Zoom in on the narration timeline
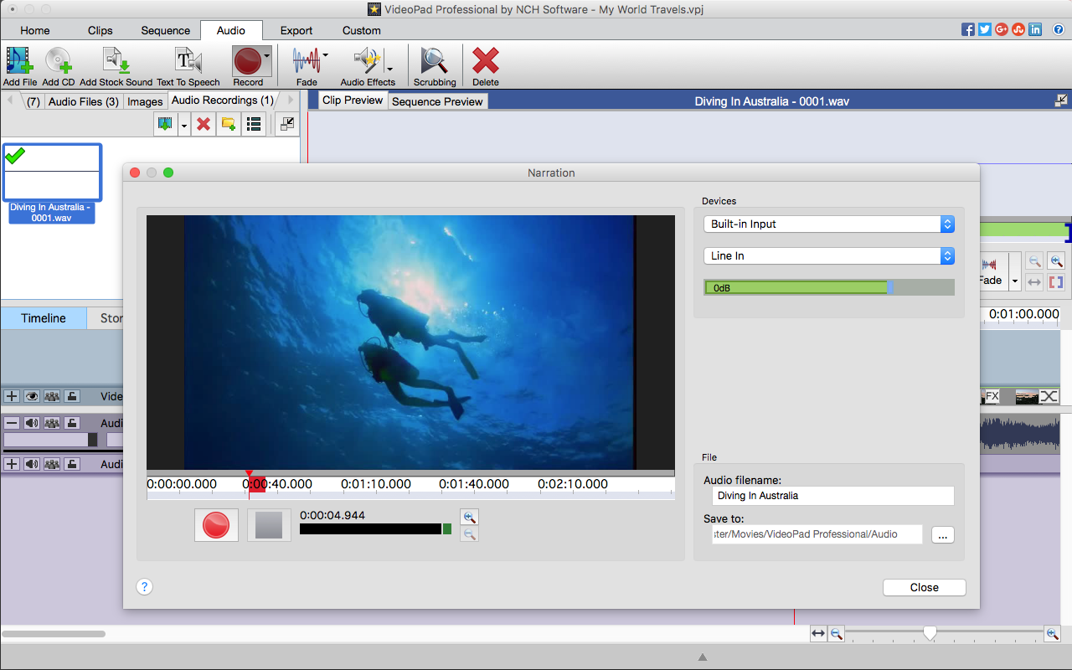The width and height of the screenshot is (1072, 670). tap(470, 518)
